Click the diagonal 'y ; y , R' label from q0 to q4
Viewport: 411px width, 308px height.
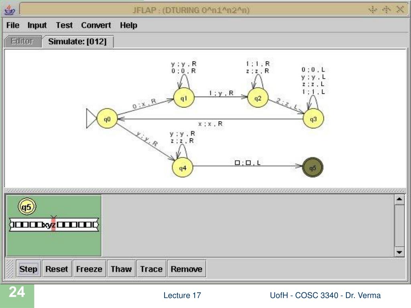(x=147, y=138)
